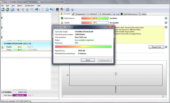Click the Status last updated status bar text
170x103 pixels.
(x=16, y=101)
